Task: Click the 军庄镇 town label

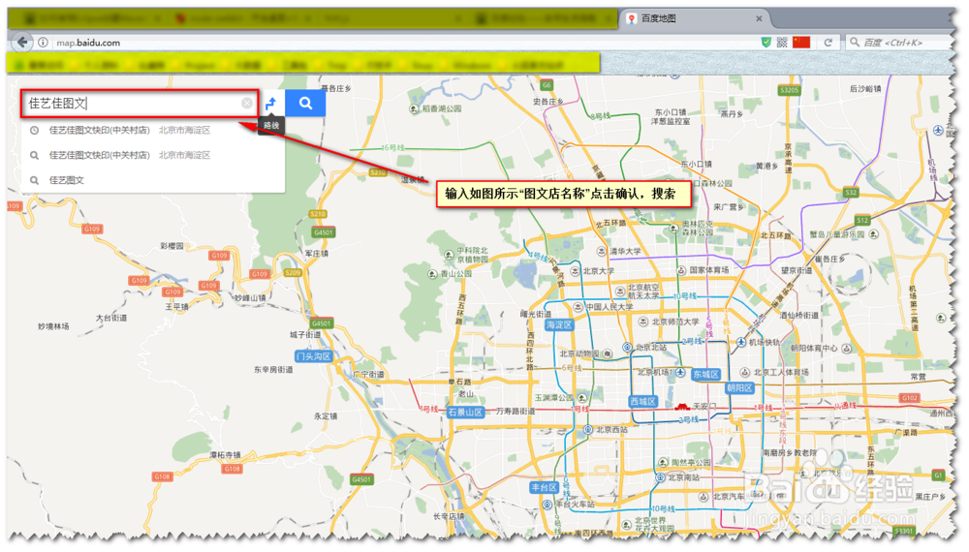Action: (317, 254)
